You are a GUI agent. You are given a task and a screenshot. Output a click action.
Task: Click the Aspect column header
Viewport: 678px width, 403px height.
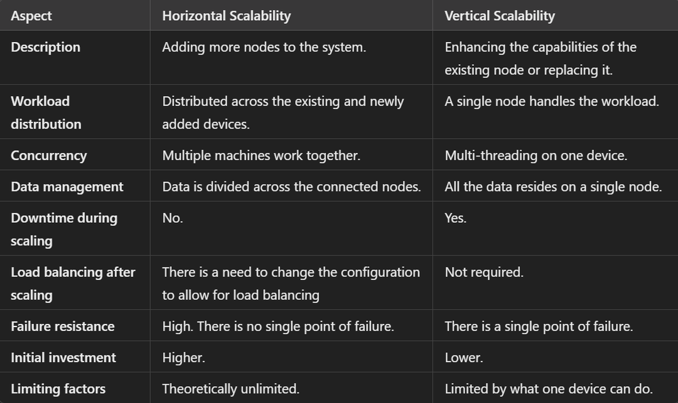tap(31, 16)
